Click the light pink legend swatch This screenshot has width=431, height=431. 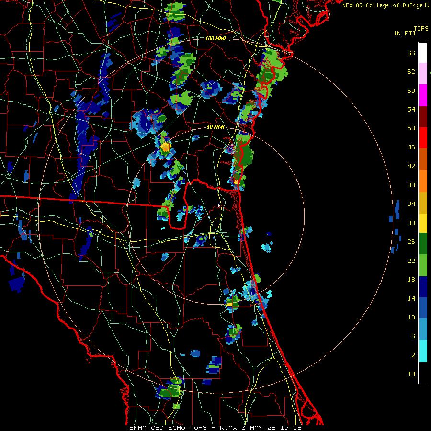click(423, 73)
